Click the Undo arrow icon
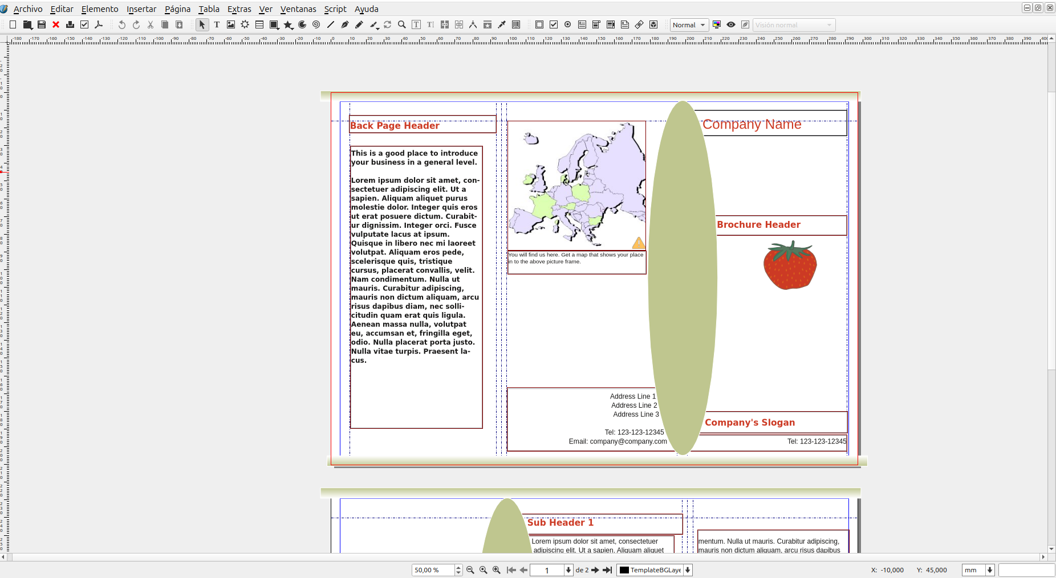The image size is (1056, 578). tap(121, 24)
